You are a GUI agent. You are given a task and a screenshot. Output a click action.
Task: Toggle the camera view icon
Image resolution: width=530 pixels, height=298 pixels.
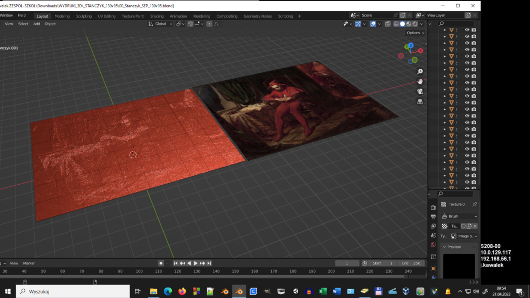(420, 91)
